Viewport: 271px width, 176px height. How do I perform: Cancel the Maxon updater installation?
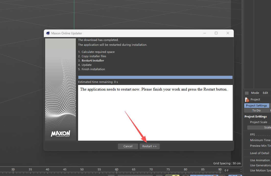point(128,146)
